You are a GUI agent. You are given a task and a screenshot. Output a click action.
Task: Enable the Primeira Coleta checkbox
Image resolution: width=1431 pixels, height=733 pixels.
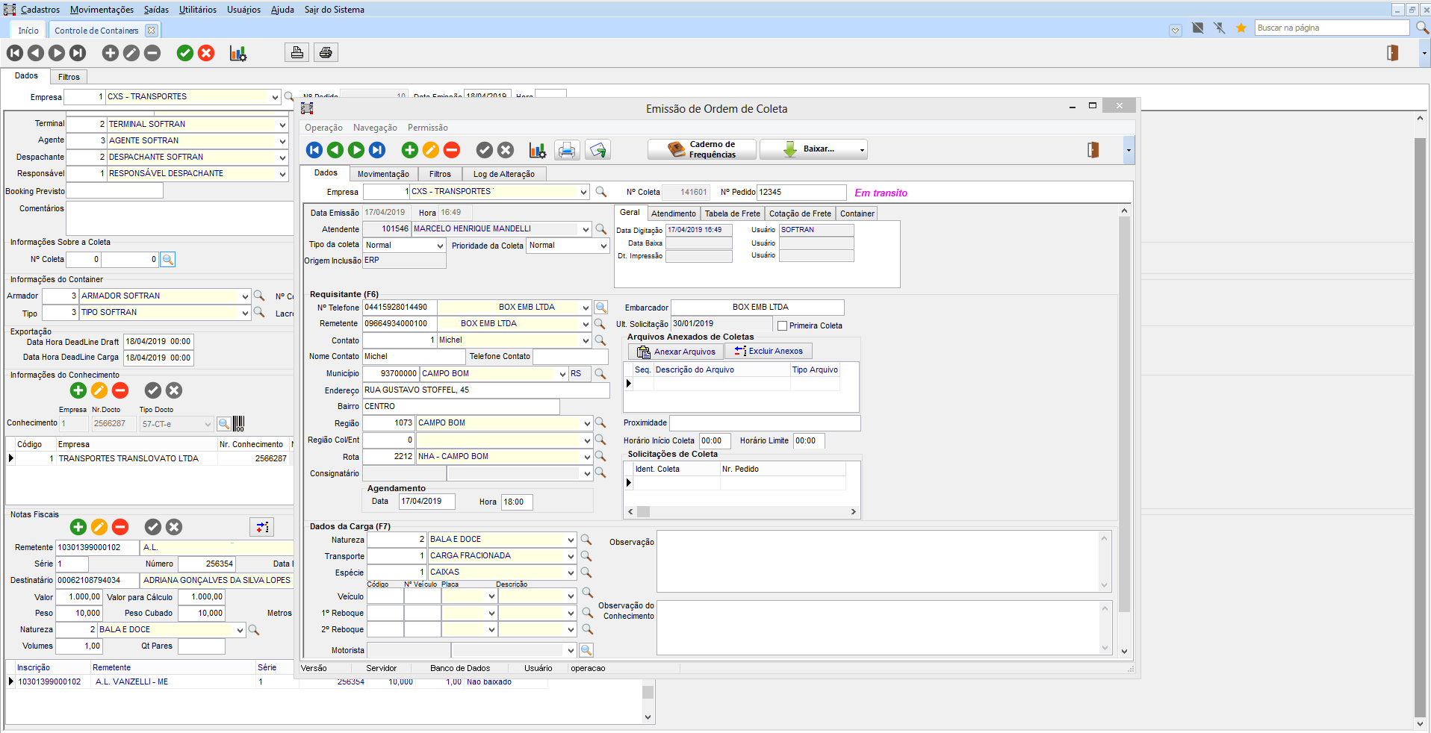782,325
